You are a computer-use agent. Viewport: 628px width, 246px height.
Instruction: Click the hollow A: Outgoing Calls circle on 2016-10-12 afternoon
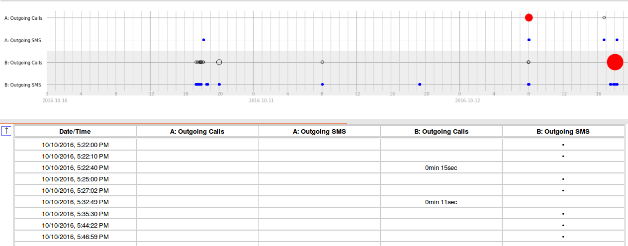[x=604, y=17]
